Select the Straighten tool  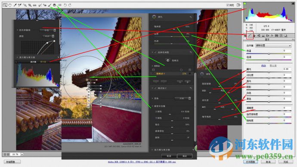[35, 5]
